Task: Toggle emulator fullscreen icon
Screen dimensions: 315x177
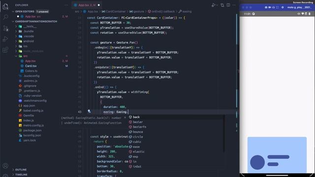Action: (x=277, y=7)
